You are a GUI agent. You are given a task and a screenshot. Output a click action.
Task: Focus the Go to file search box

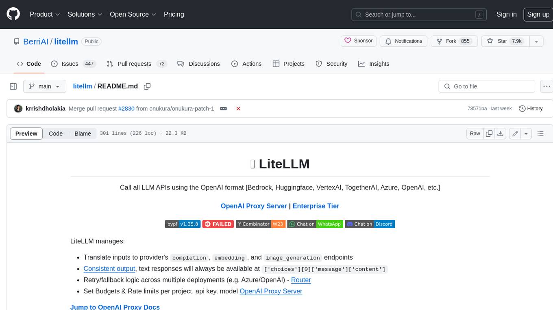tap(487, 86)
